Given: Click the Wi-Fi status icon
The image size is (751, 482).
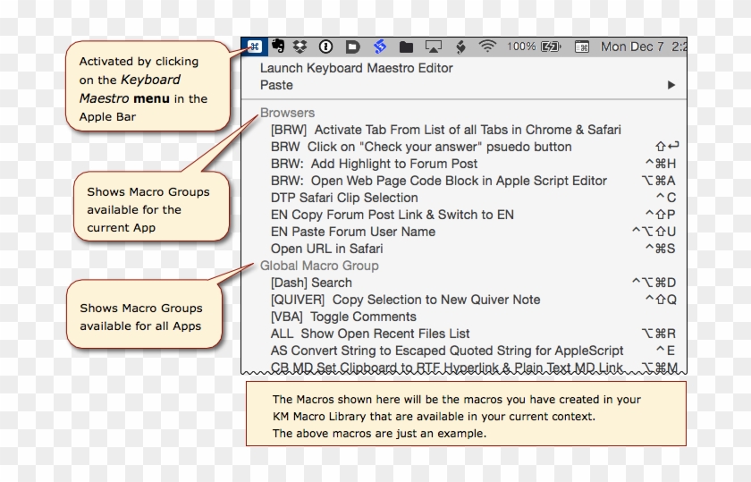Looking at the screenshot, I should tap(487, 47).
